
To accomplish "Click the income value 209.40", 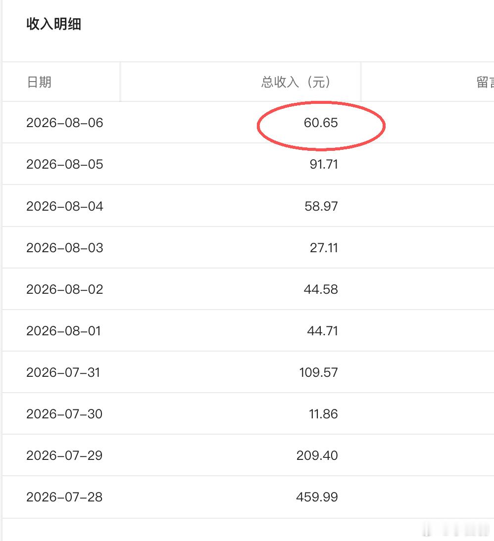I will point(317,455).
